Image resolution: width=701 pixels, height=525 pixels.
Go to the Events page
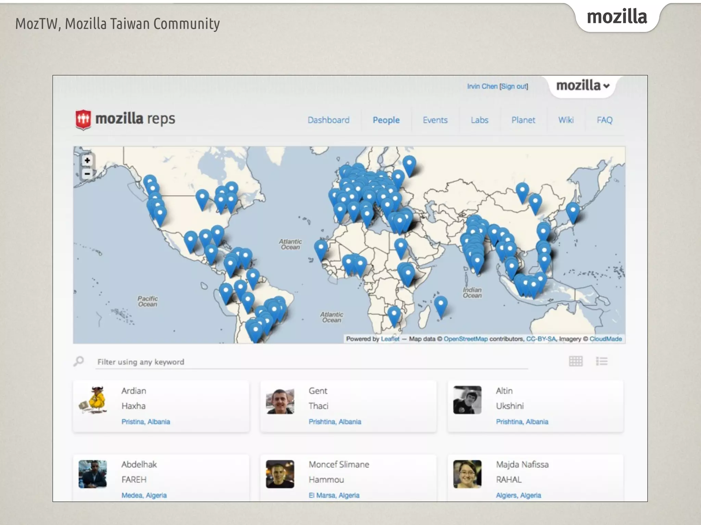click(435, 120)
